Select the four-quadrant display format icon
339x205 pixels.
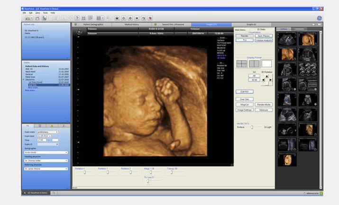(x=242, y=63)
